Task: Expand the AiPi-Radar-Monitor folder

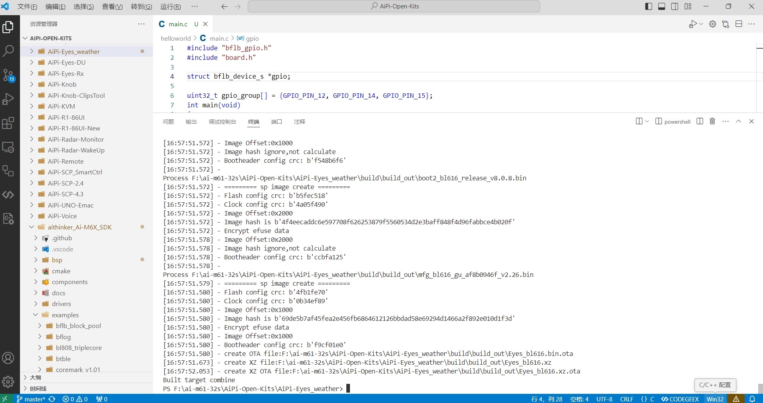Action: [x=32, y=139]
